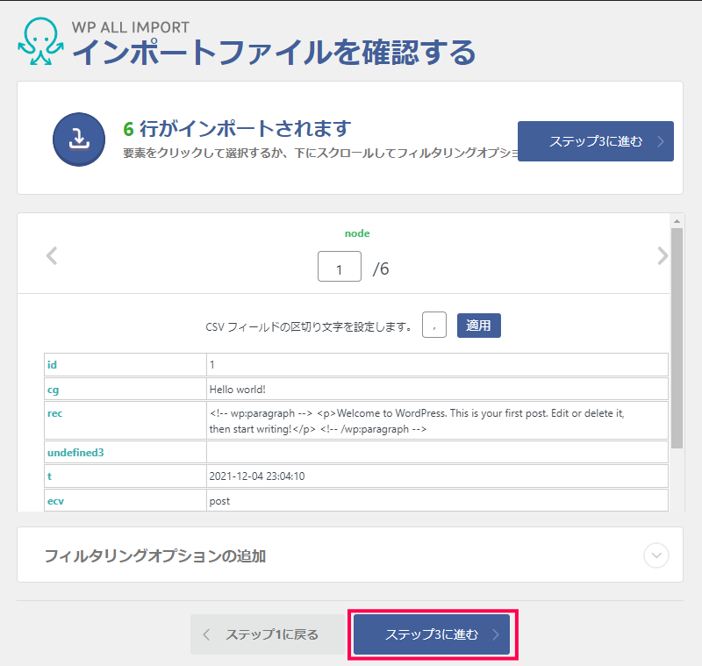Click the 'Hello world!' value cell

tap(437, 389)
